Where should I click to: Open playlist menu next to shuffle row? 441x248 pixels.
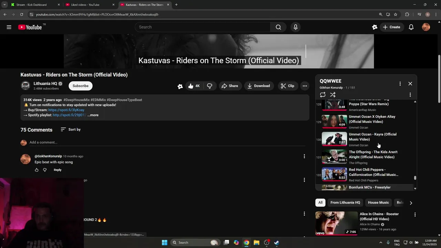pyautogui.click(x=410, y=95)
